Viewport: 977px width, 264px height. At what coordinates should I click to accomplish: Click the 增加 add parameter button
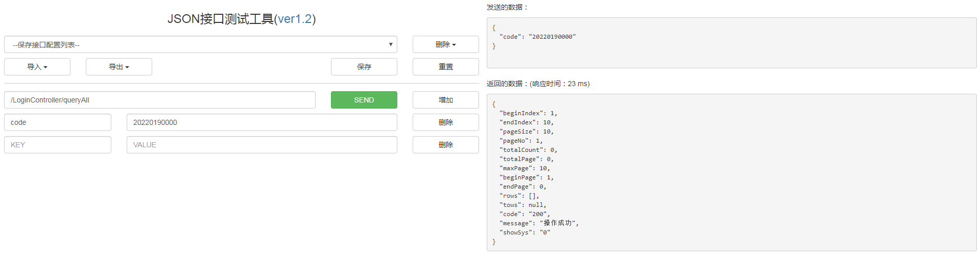445,100
